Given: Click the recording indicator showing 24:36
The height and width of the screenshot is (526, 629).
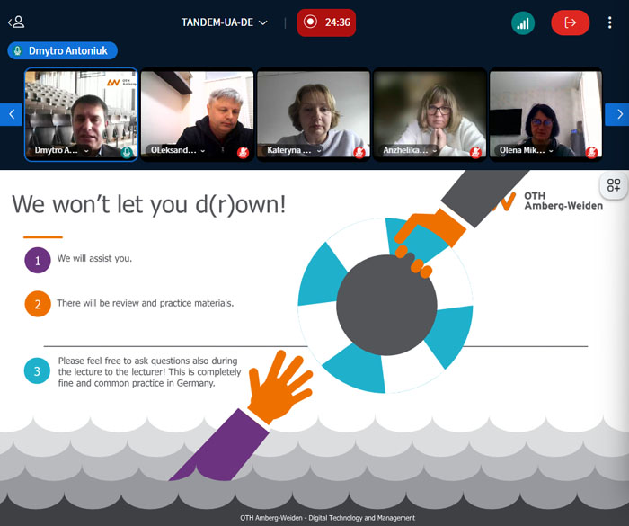Looking at the screenshot, I should click(x=326, y=22).
